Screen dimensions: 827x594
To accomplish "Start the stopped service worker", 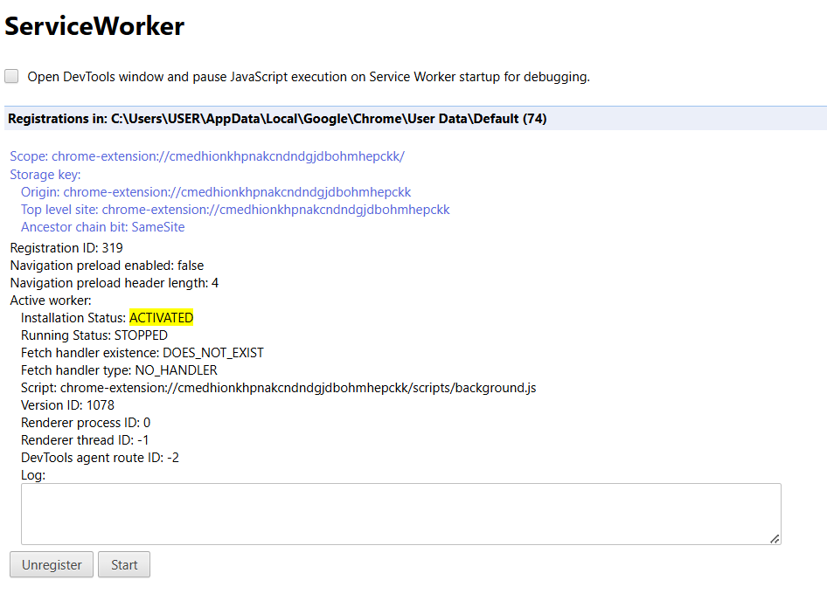I will point(124,564).
